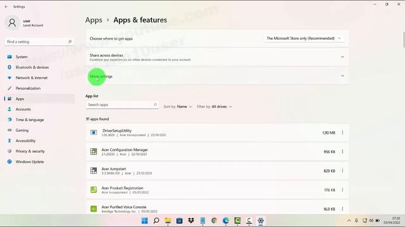Select the Apps category in sidebar
The height and width of the screenshot is (227, 405).
click(39, 99)
